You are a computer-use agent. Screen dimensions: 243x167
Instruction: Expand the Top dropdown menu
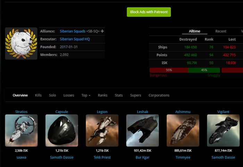pyautogui.click(x=86, y=95)
